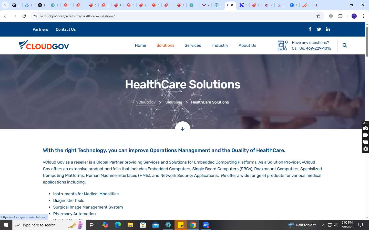
Task: Open the network icon in system tray
Action: pyautogui.click(x=330, y=225)
